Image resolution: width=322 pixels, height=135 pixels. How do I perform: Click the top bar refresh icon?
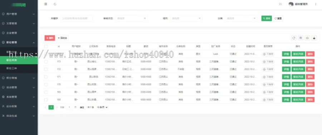click(55, 4)
